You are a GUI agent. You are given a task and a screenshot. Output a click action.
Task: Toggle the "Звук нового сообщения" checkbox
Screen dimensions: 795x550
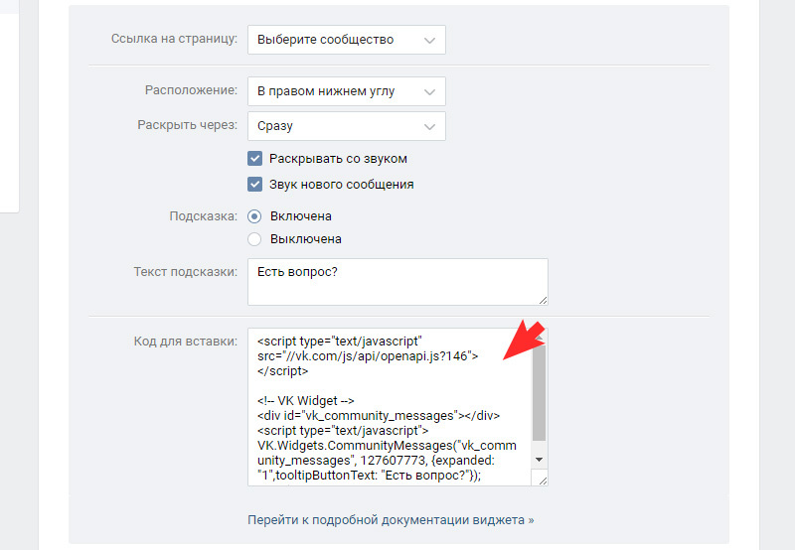pos(254,185)
